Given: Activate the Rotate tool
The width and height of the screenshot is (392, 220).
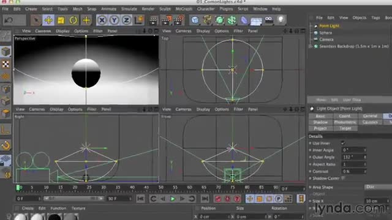Looking at the screenshot, I should 73,20.
